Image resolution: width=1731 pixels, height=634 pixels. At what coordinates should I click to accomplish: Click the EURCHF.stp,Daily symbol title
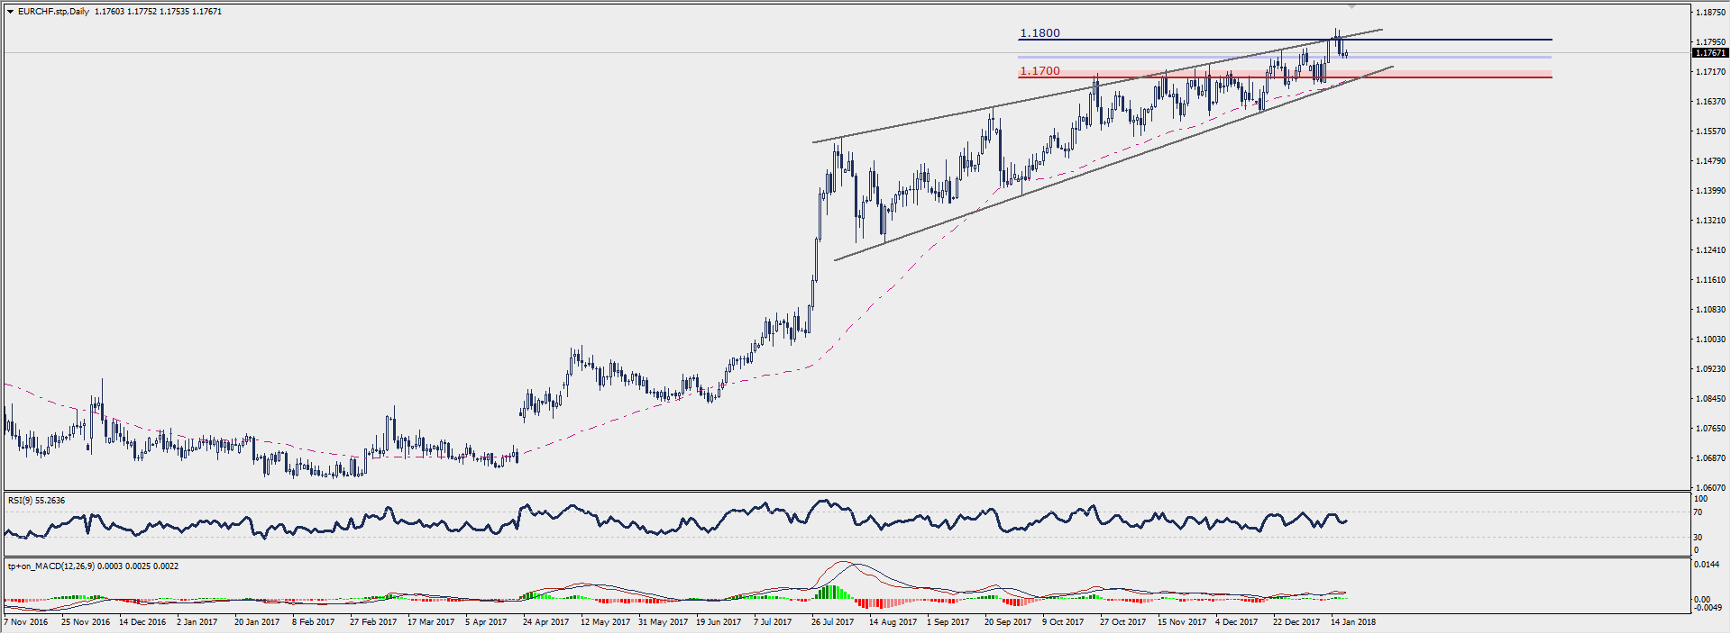[53, 12]
